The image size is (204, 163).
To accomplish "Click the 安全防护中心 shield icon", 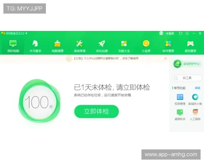I will point(177,64).
